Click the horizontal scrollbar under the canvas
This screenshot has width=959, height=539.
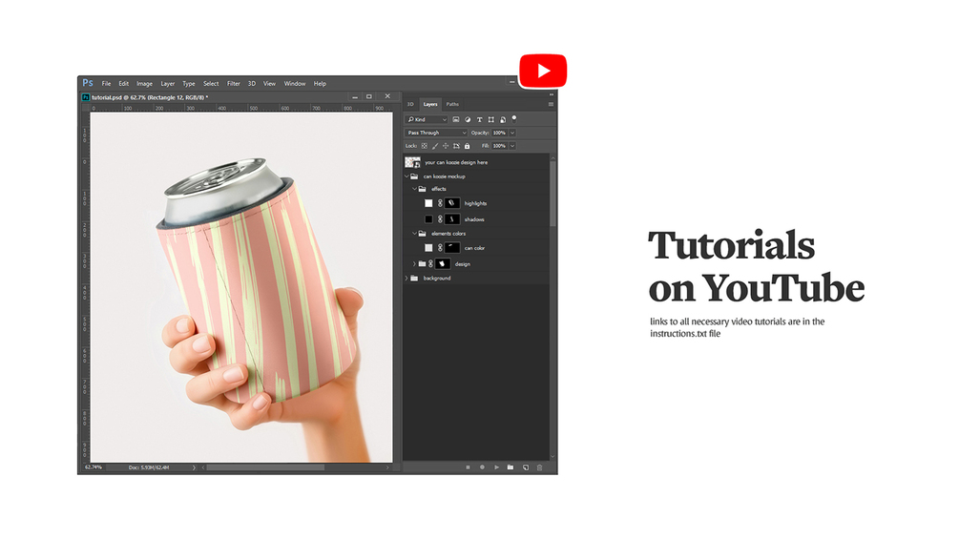tap(265, 467)
